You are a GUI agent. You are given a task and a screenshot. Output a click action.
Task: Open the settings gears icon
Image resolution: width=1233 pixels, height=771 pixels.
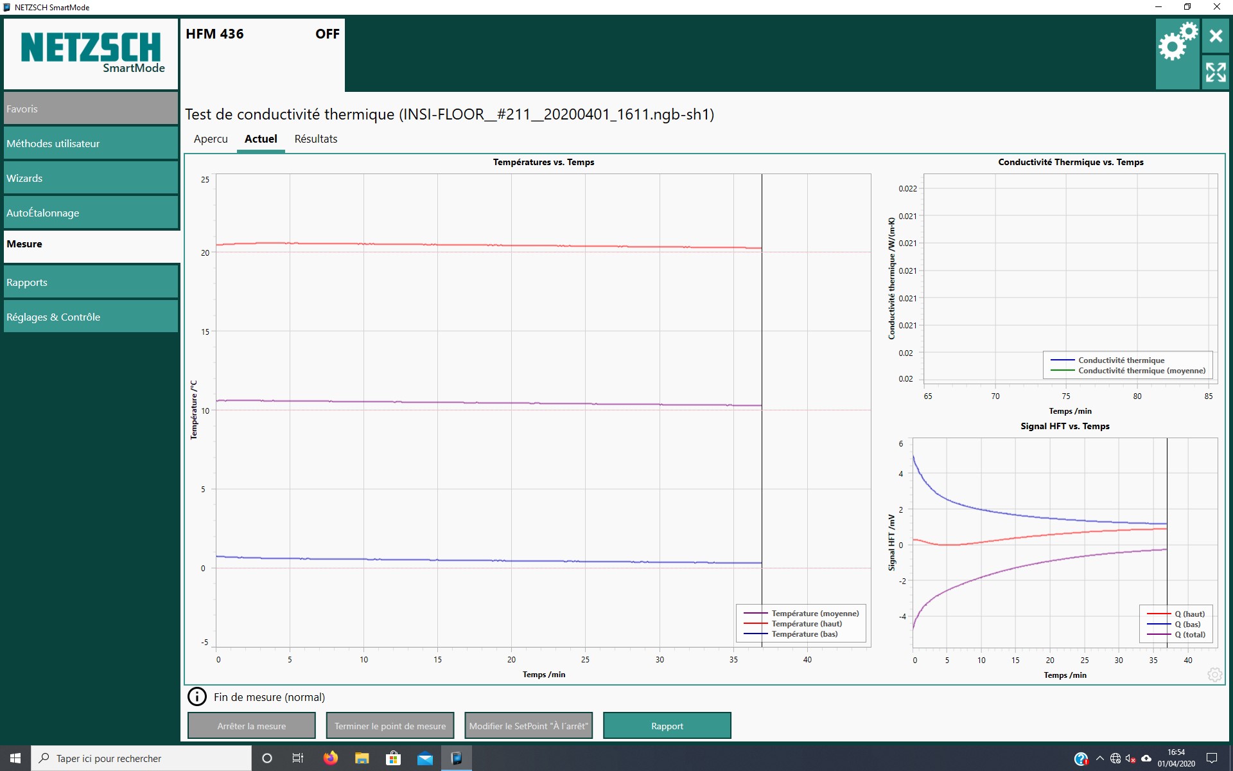click(x=1177, y=44)
